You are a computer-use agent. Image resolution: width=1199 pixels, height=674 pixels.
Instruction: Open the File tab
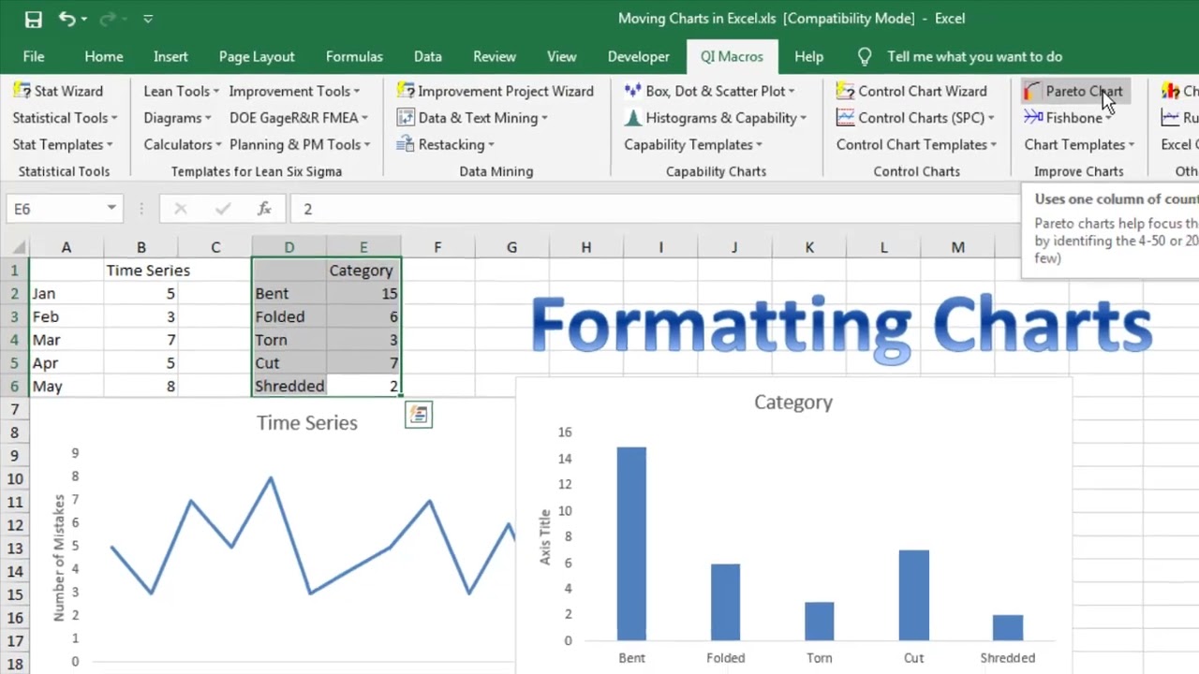coord(34,56)
